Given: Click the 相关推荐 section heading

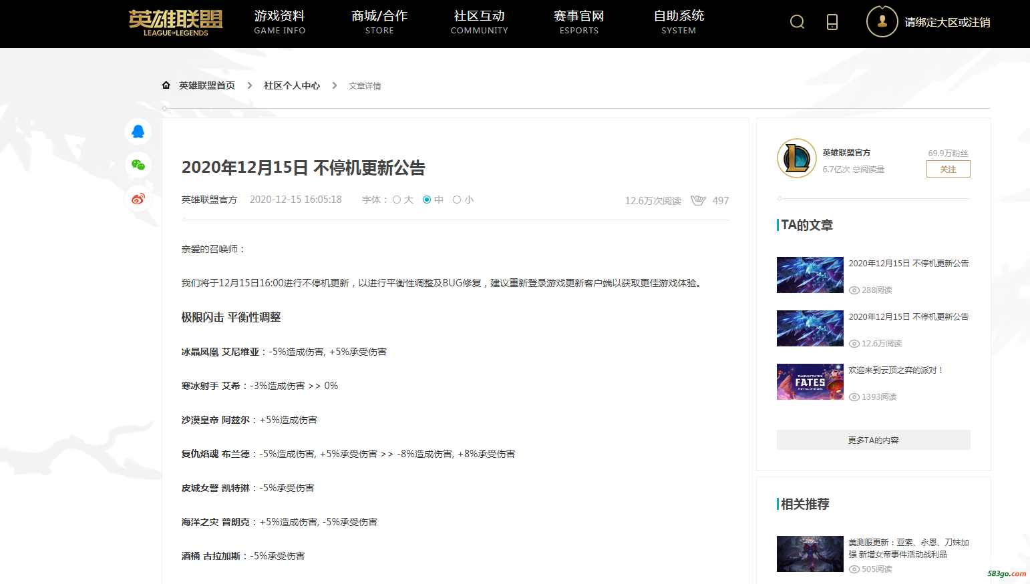Looking at the screenshot, I should pos(805,504).
